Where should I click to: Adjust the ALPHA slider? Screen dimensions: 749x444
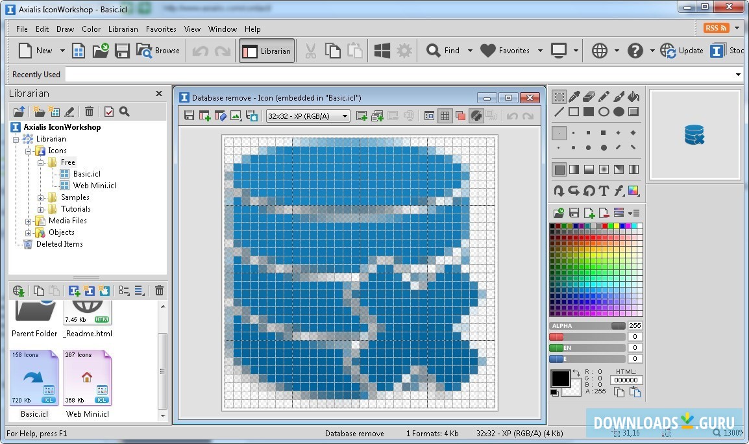(618, 326)
